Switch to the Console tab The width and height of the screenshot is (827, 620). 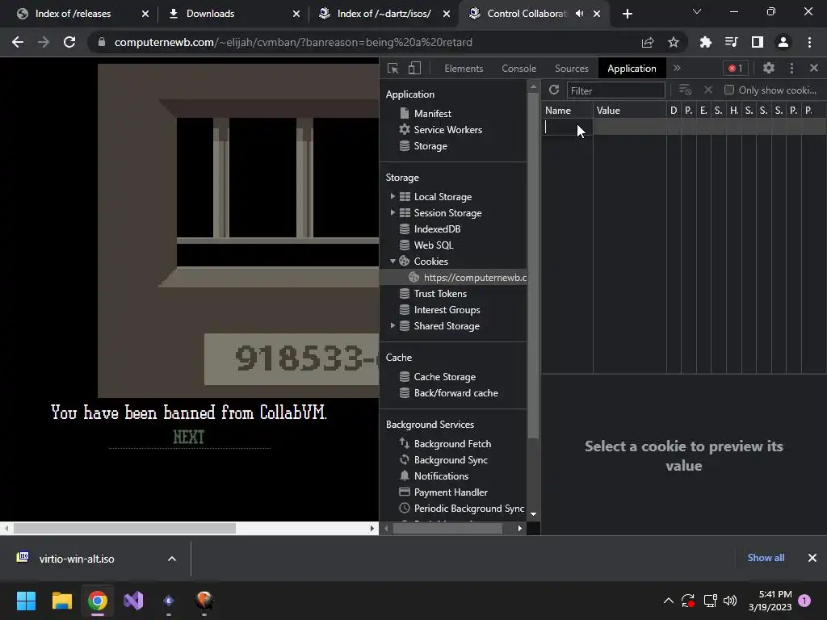(x=519, y=69)
